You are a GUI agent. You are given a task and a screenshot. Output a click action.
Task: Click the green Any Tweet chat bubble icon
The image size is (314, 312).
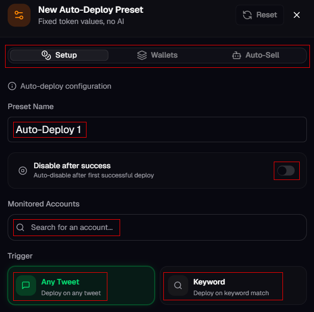pyautogui.click(x=26, y=285)
